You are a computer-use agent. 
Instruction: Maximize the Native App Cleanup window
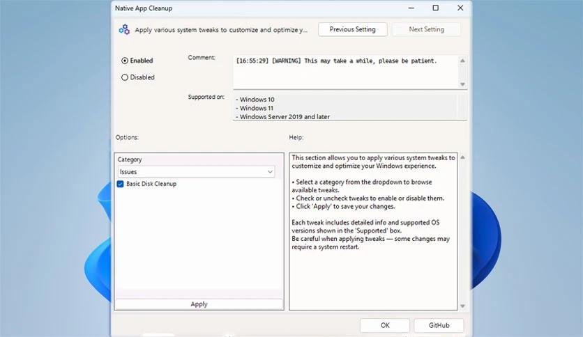(436, 8)
